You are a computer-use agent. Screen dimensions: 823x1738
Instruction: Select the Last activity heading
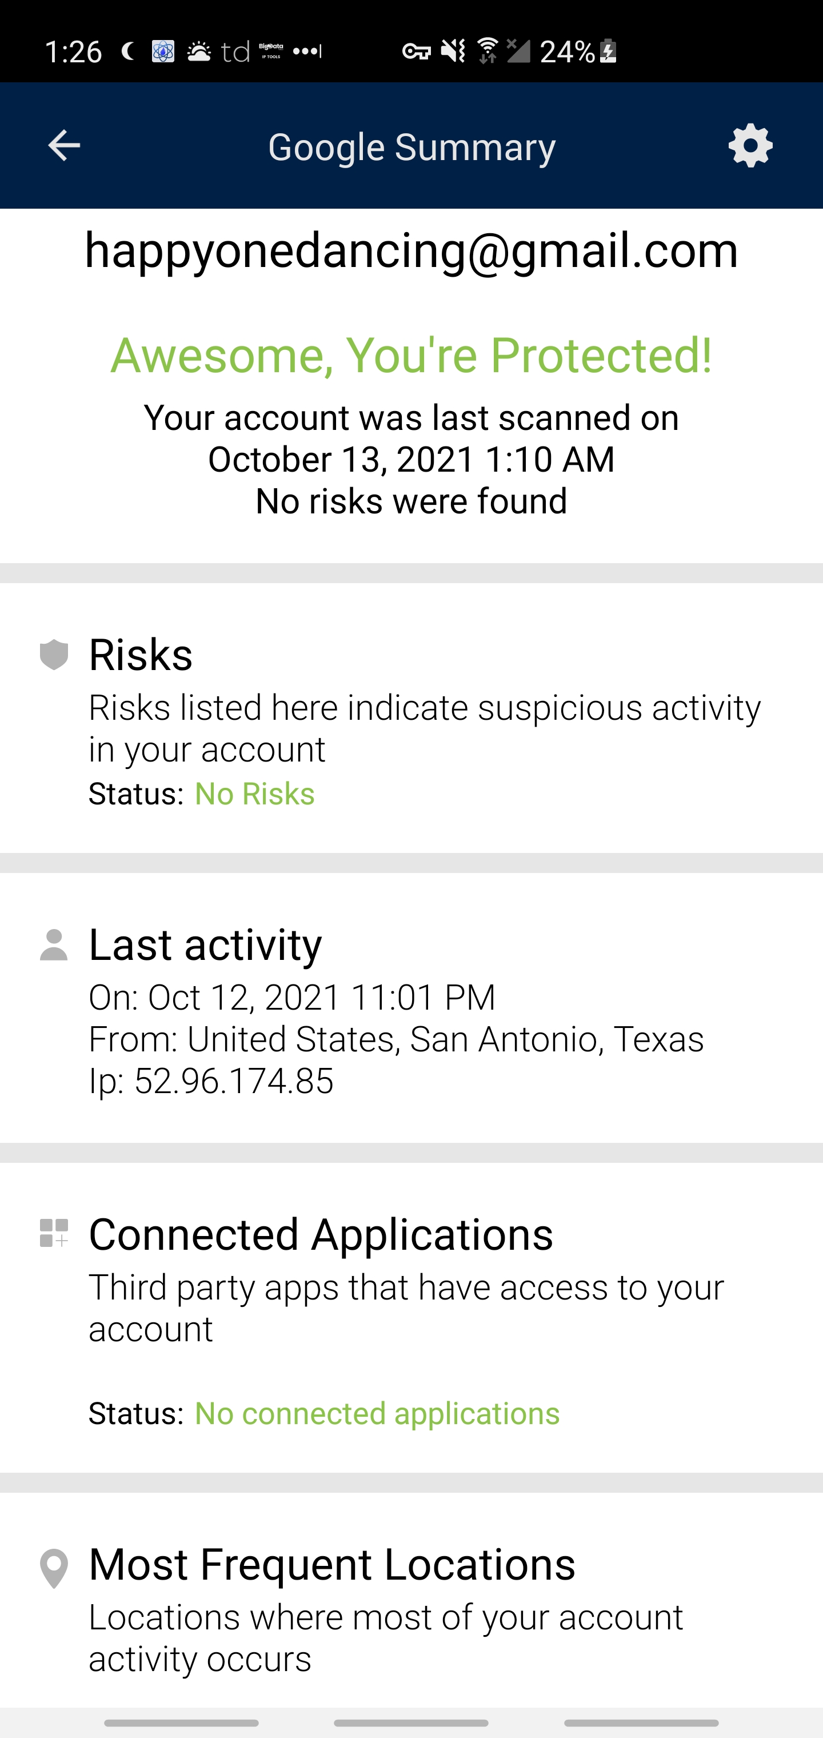coord(206,944)
